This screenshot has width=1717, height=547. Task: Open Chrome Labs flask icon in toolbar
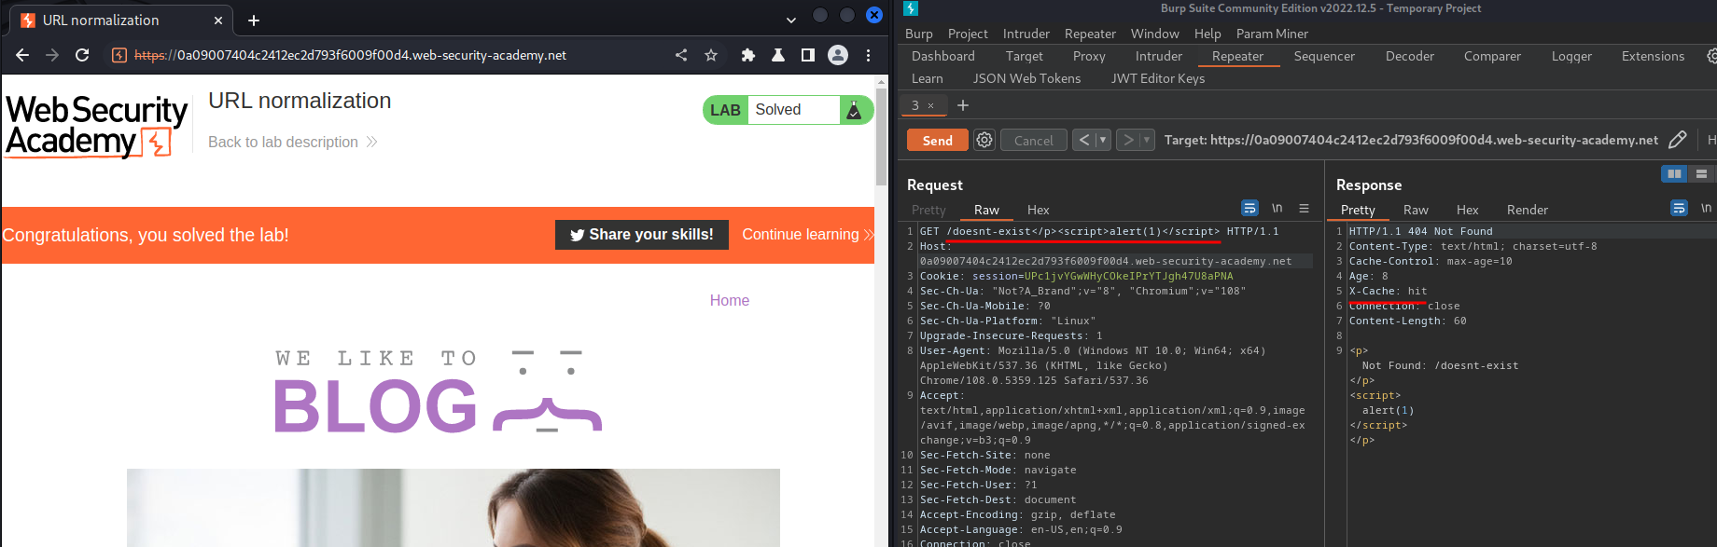tap(777, 55)
